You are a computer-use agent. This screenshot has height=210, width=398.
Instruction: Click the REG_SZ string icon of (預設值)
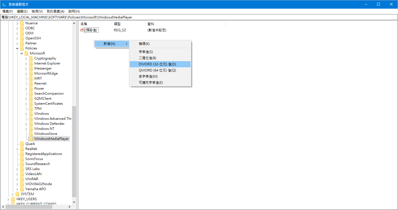[82, 30]
